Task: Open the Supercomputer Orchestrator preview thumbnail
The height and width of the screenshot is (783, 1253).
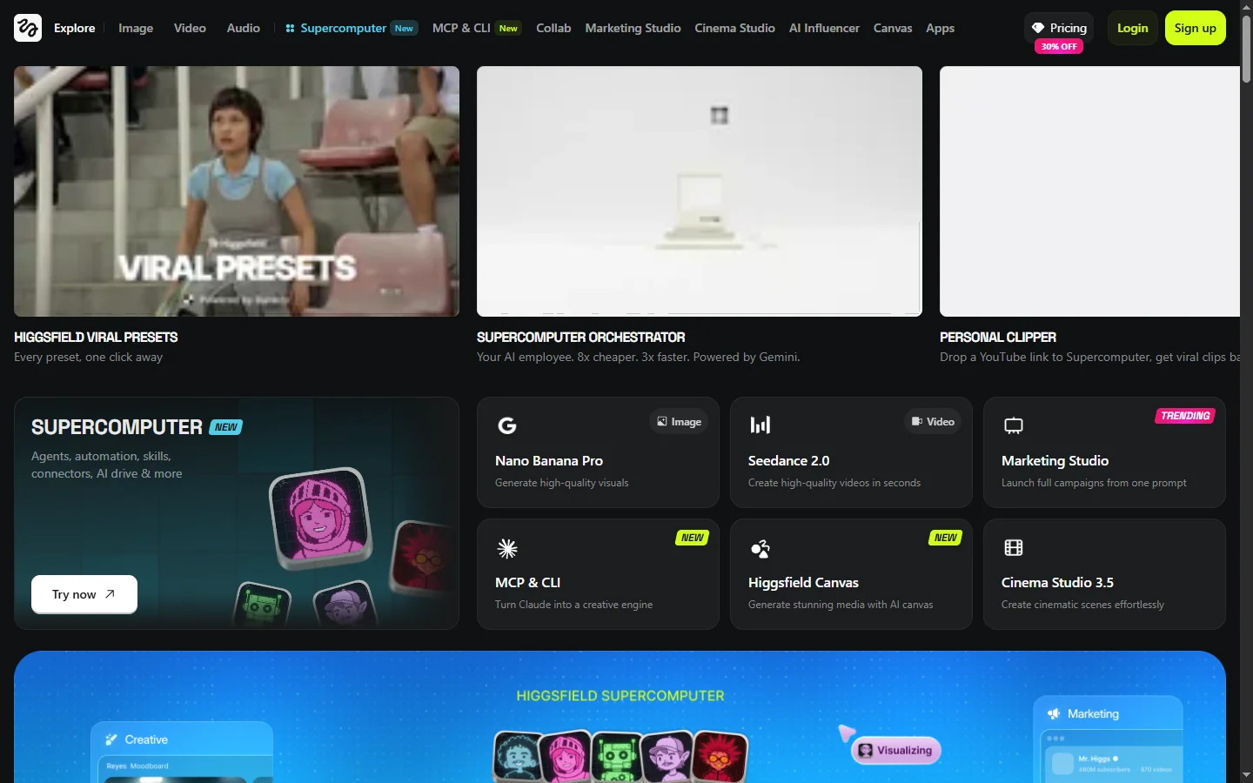Action: click(700, 191)
